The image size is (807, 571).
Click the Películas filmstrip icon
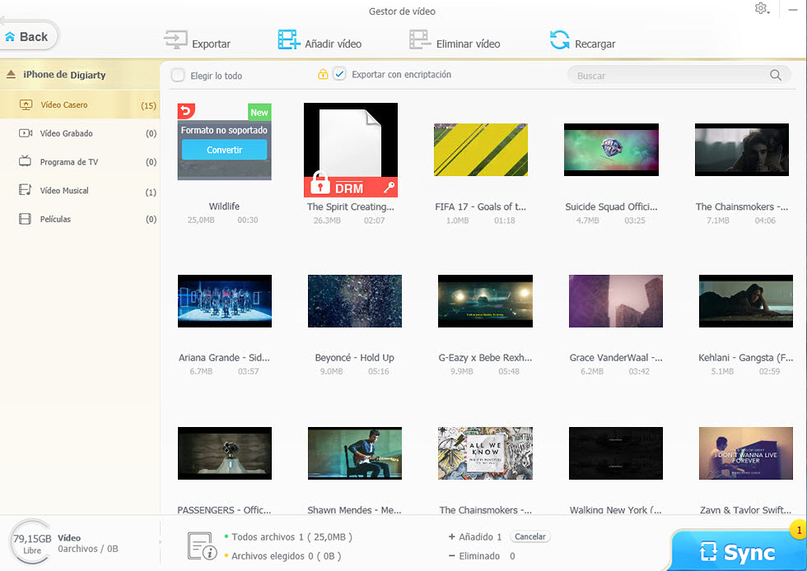26,219
